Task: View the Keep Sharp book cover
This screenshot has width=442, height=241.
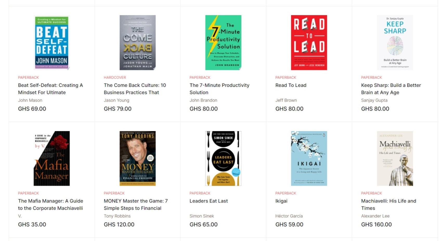Action: coord(395,43)
